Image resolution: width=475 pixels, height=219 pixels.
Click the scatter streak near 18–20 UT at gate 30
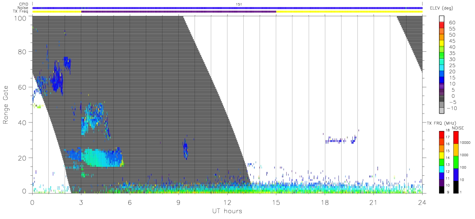(x=341, y=140)
